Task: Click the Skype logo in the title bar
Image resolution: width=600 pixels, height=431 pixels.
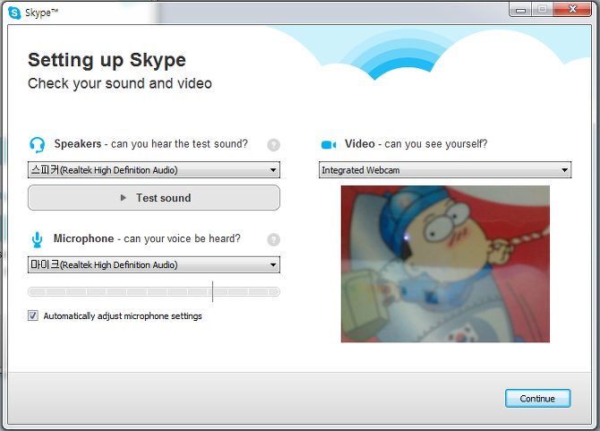Action: coord(14,13)
